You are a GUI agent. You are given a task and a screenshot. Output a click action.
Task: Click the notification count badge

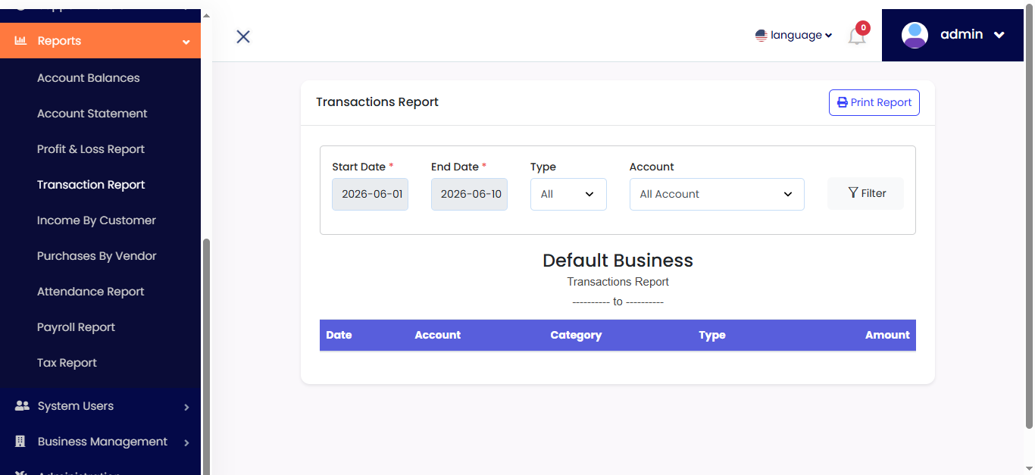click(862, 28)
